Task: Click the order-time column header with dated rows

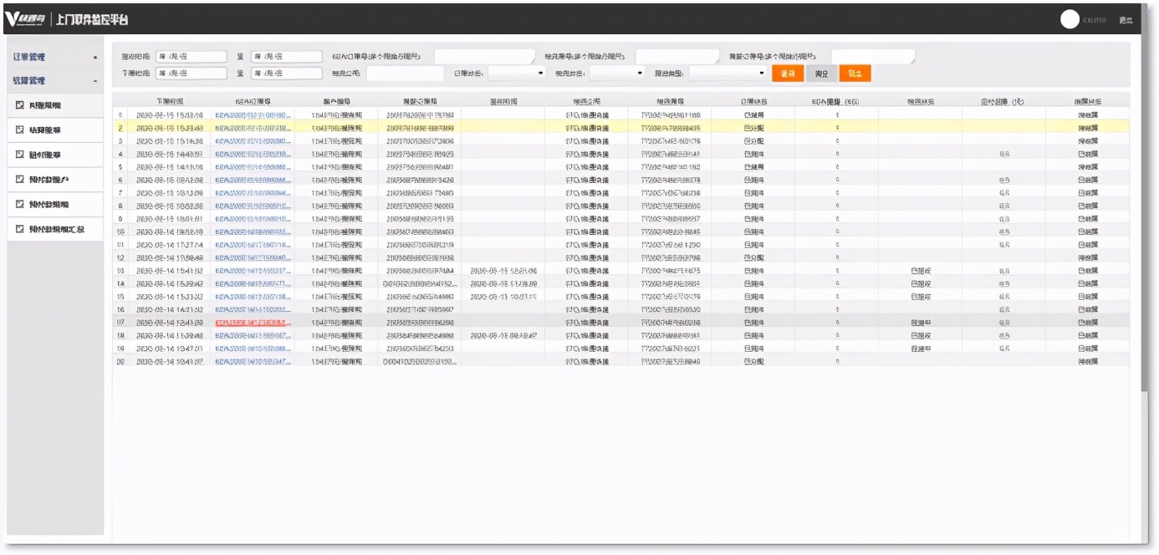Action: tap(170, 101)
